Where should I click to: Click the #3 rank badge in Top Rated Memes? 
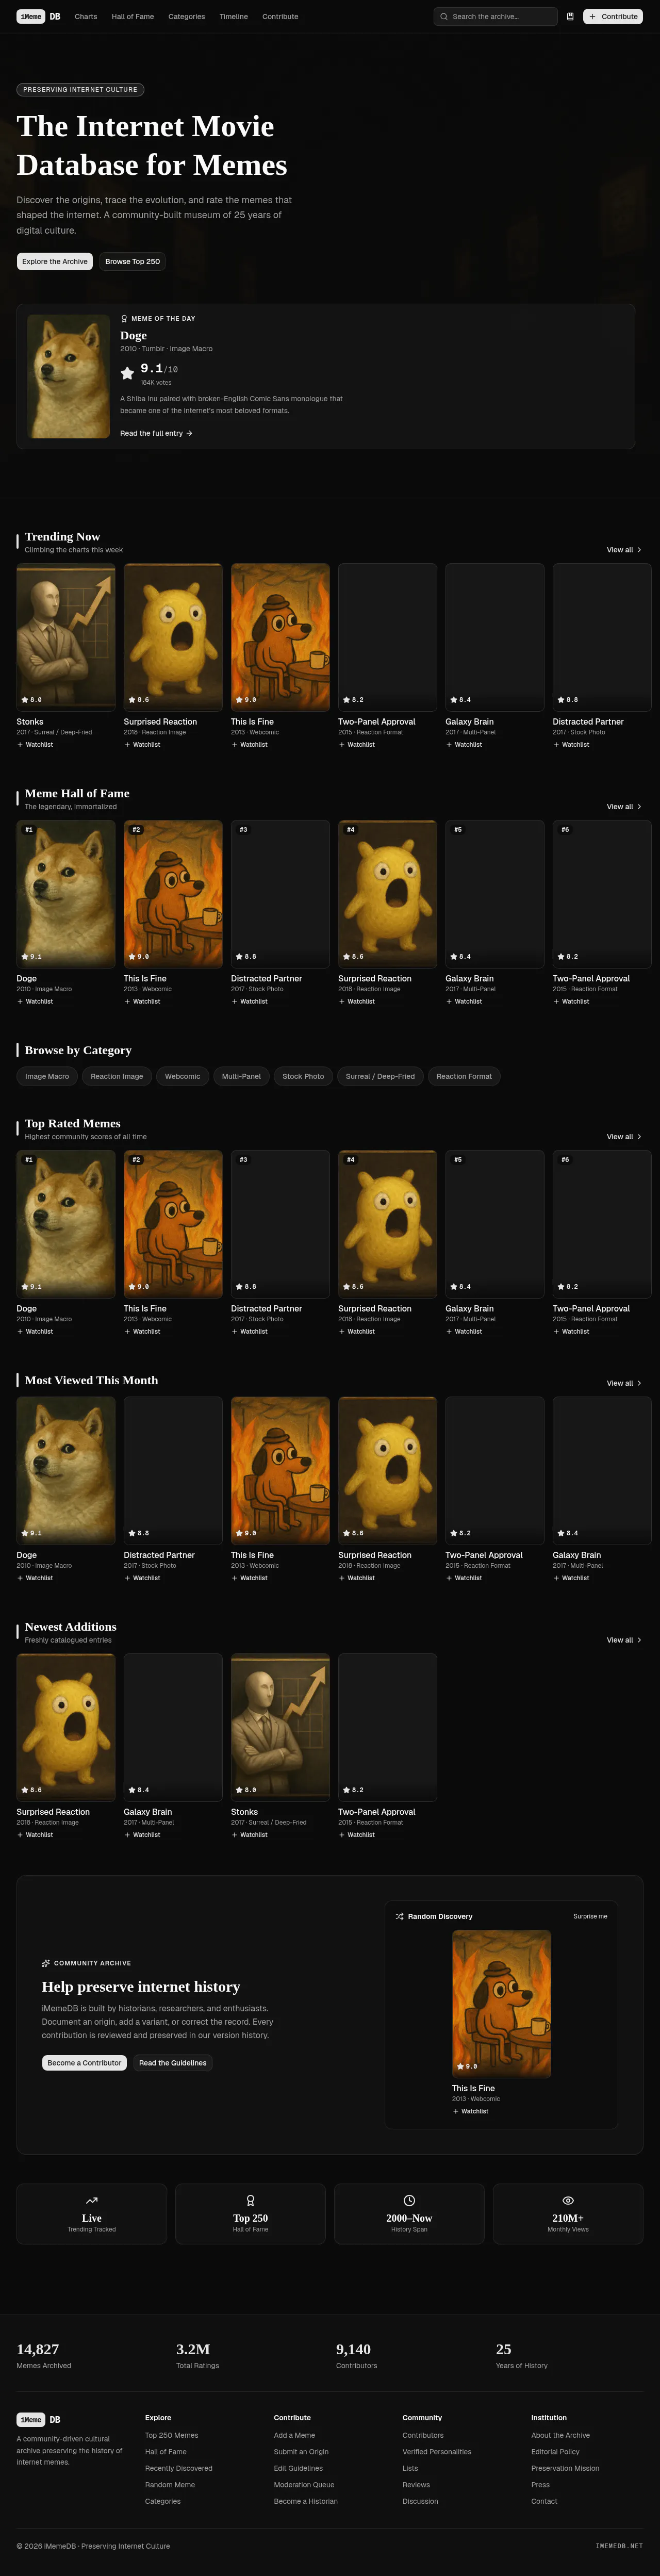point(243,1160)
